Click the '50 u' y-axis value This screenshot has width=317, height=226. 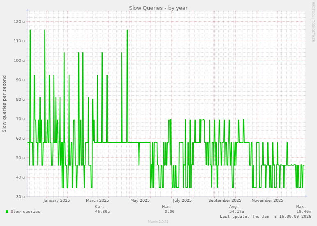pos(21,158)
